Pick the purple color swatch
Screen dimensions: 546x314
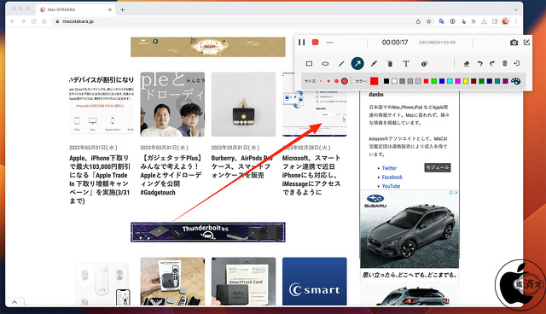[x=505, y=81]
